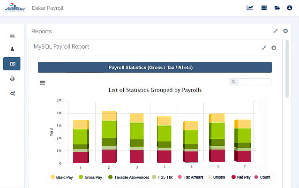The height and width of the screenshot is (188, 299).
Task: Click Net Pay segment of bar 5
Action: coord(191,157)
